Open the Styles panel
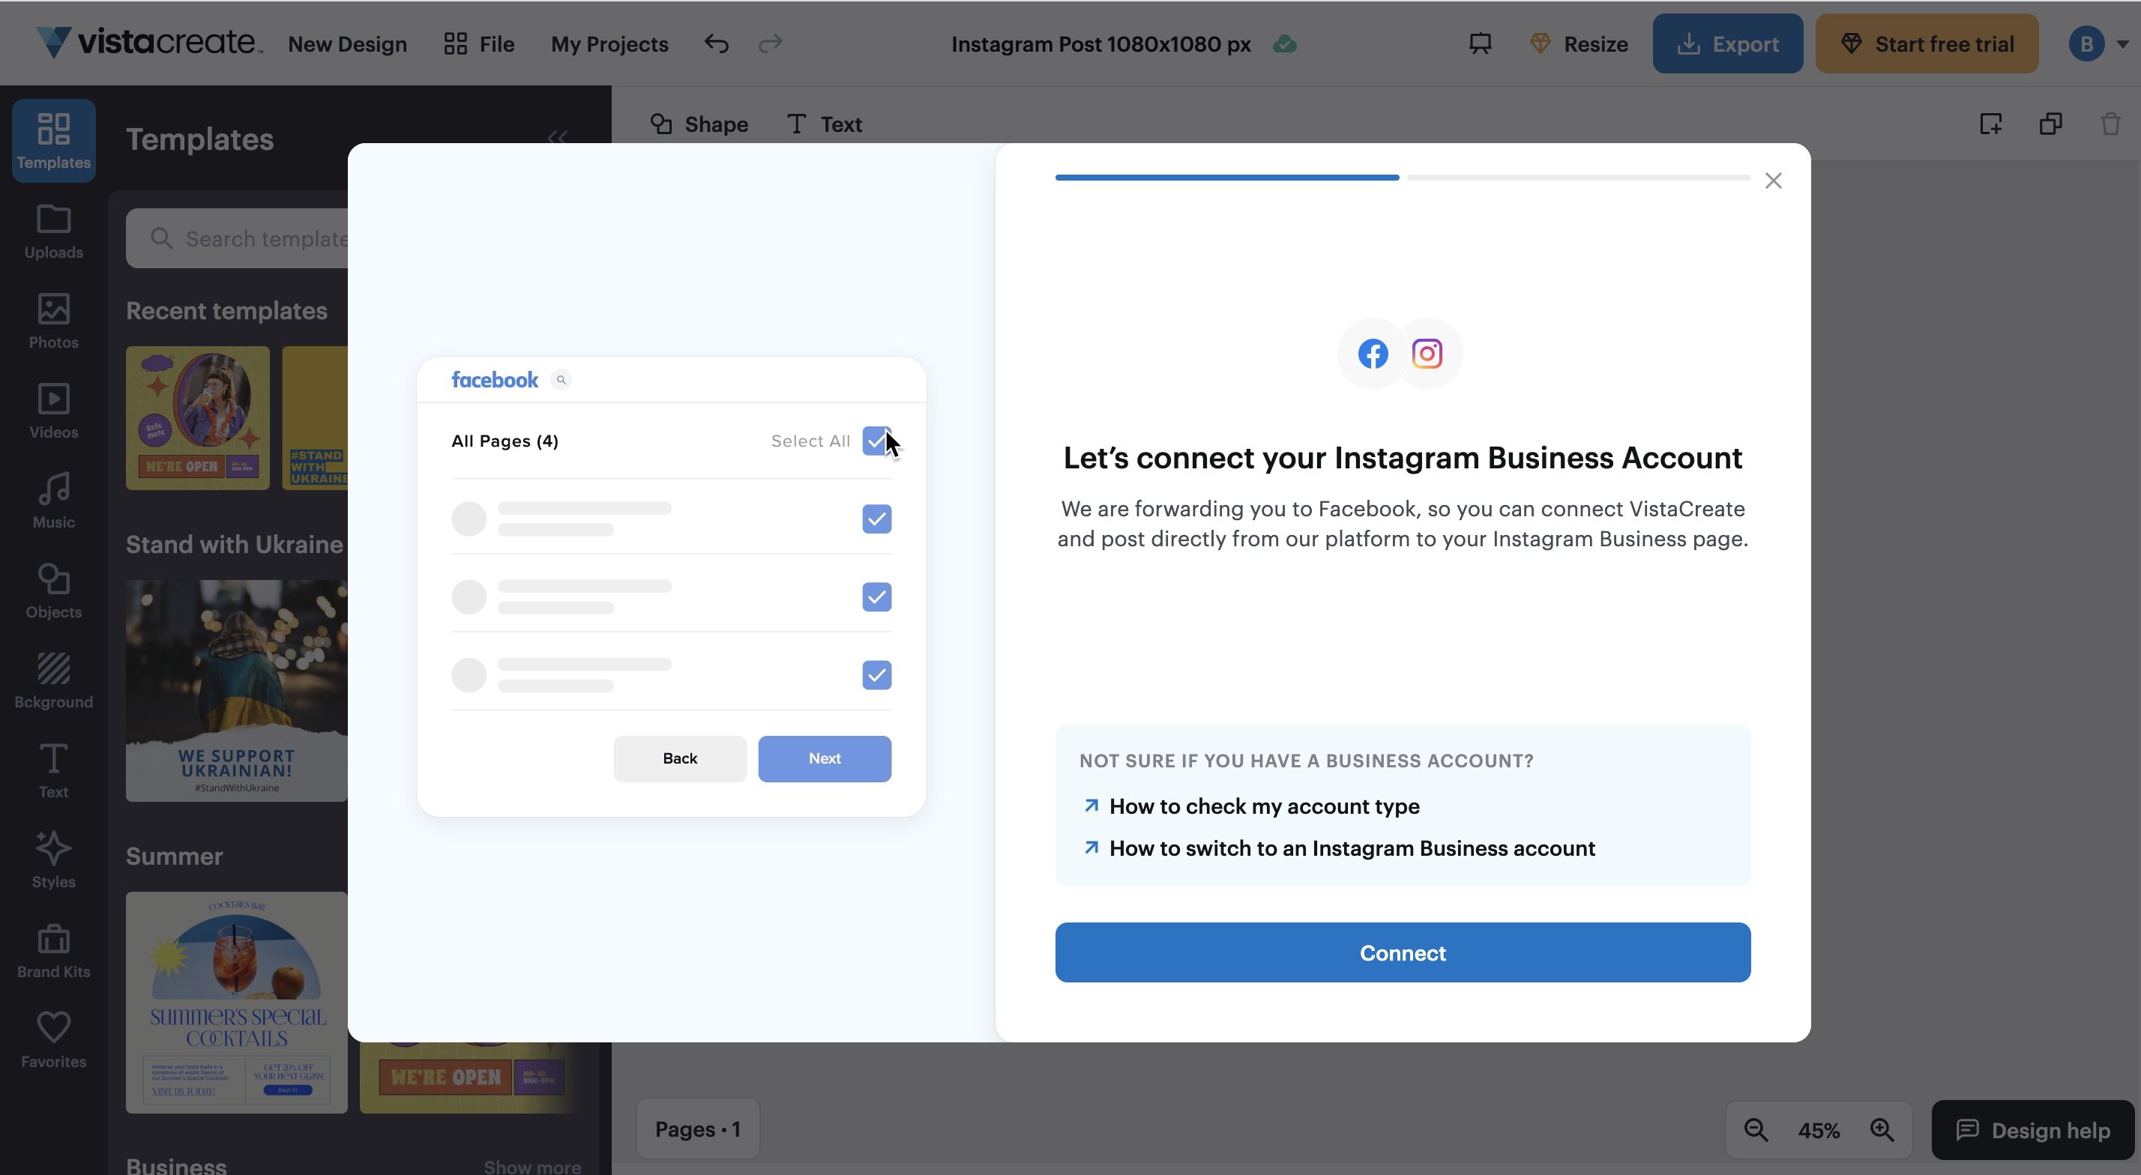The height and width of the screenshot is (1175, 2141). pos(53,860)
